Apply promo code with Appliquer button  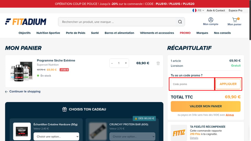pos(228,84)
